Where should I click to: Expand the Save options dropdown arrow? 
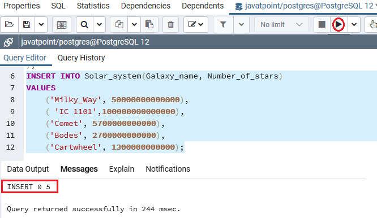click(x=41, y=24)
